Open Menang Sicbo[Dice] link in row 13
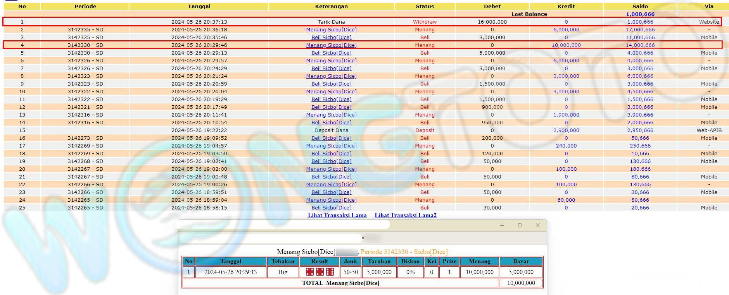The height and width of the screenshot is (295, 729). [x=331, y=115]
